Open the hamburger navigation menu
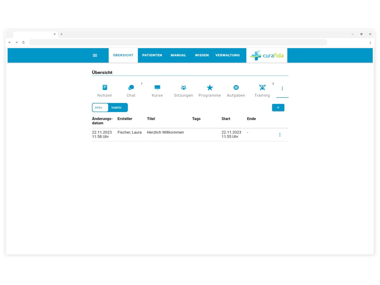The height and width of the screenshot is (285, 380). click(x=95, y=55)
